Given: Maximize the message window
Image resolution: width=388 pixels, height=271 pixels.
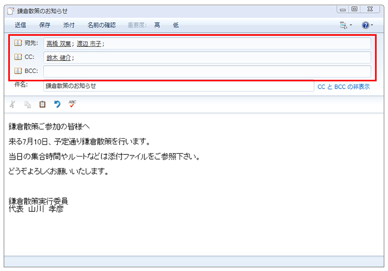Looking at the screenshot, I should [x=354, y=9].
